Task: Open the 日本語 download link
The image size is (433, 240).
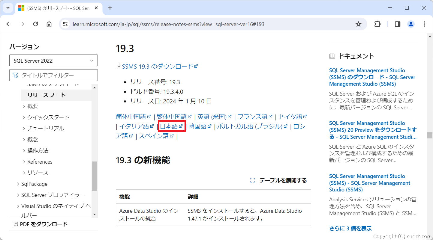Action: click(x=171, y=126)
